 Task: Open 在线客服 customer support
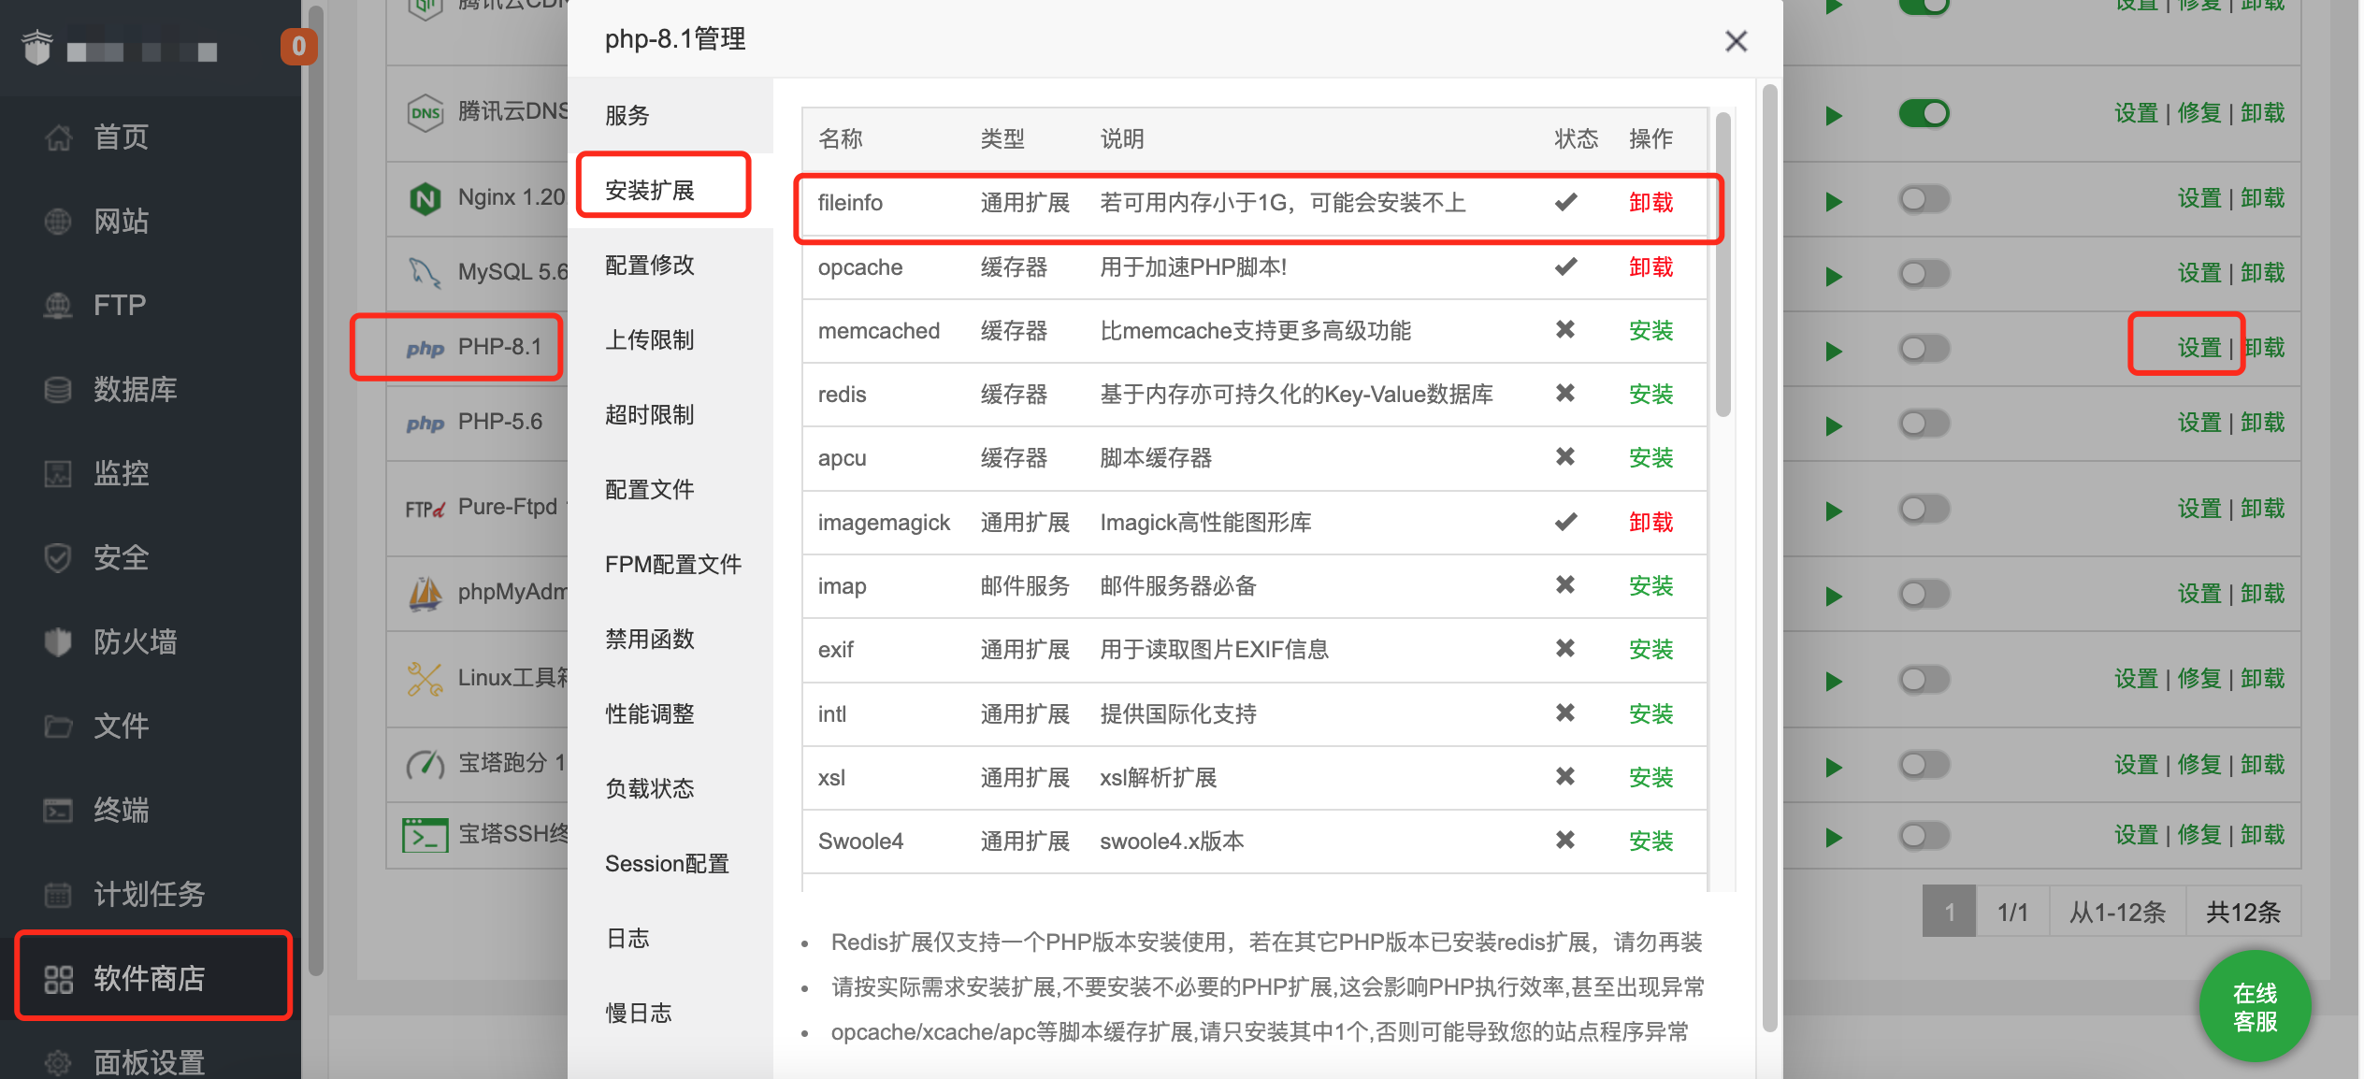point(2256,1006)
